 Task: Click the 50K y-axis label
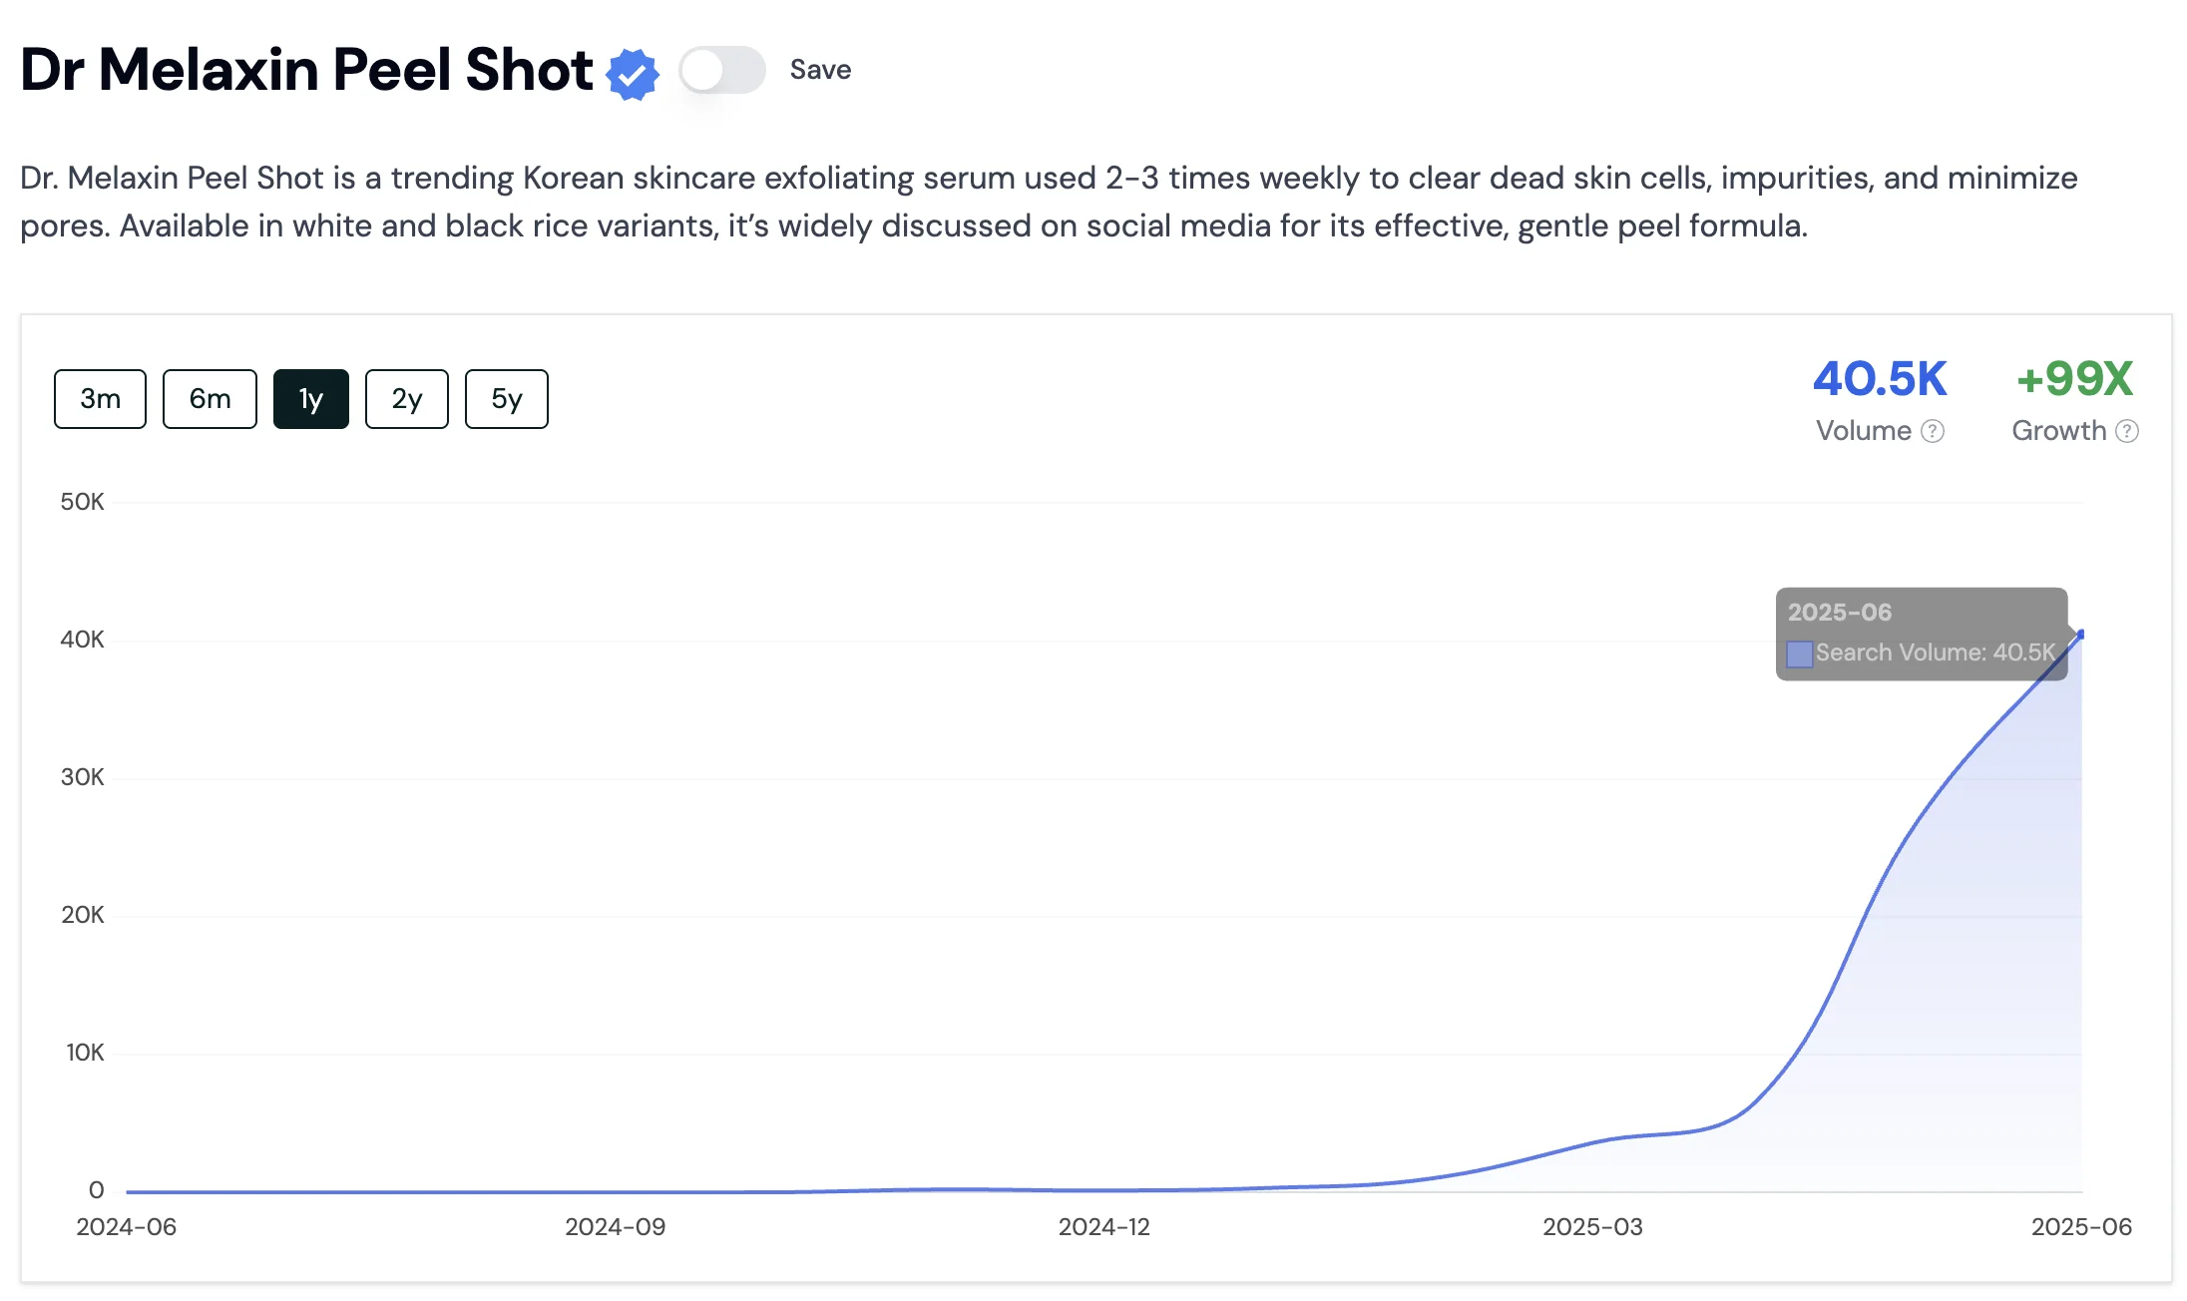[82, 502]
